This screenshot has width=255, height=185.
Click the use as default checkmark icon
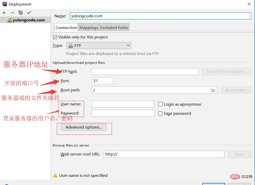coord(29,13)
